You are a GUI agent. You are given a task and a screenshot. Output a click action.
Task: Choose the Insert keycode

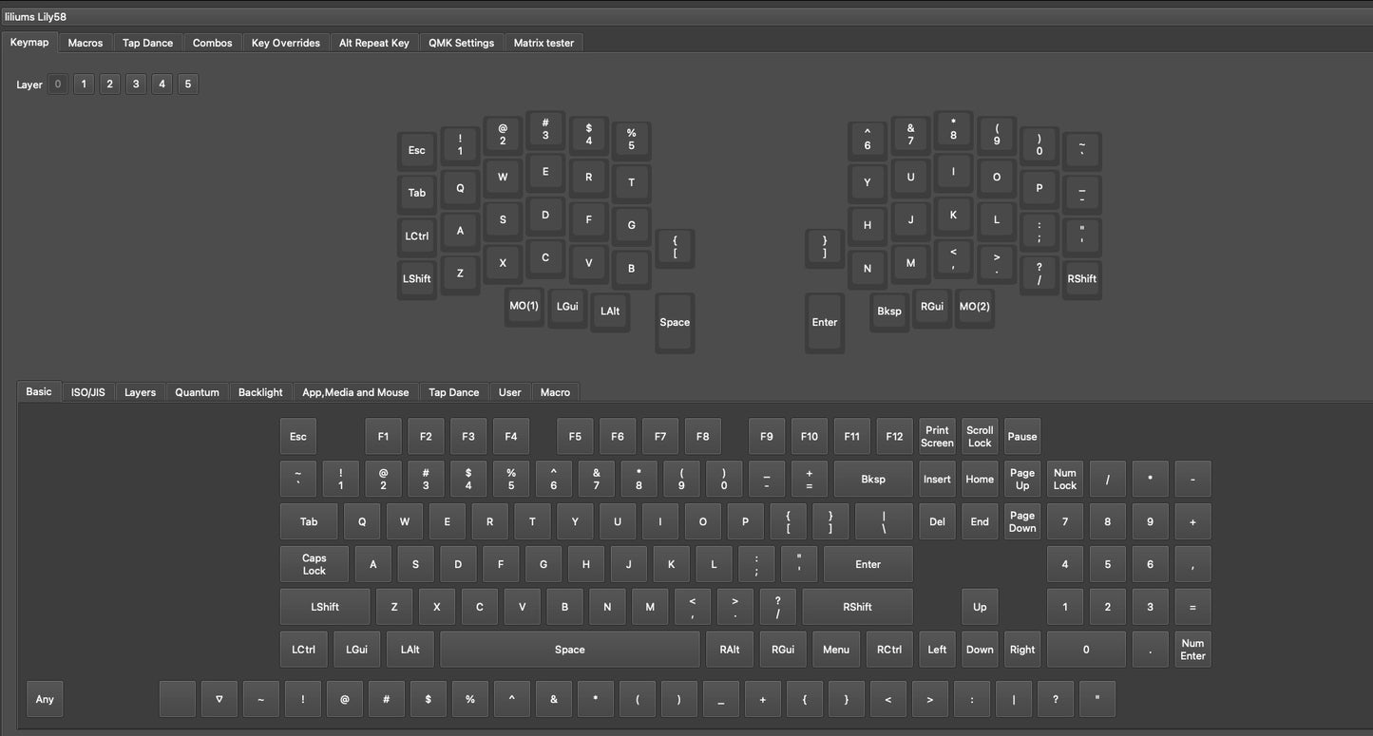click(x=937, y=480)
